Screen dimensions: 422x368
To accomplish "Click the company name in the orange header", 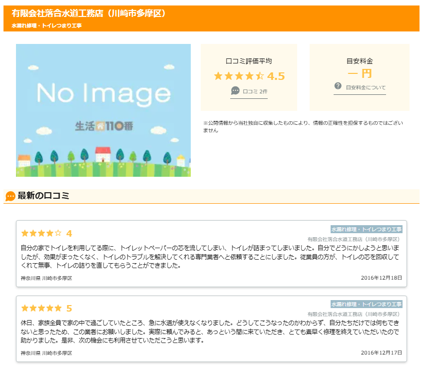I will (x=88, y=13).
